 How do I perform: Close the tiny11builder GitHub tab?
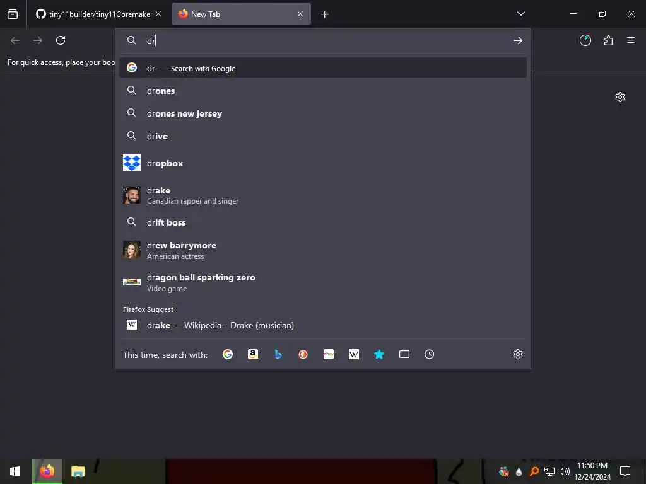[158, 14]
